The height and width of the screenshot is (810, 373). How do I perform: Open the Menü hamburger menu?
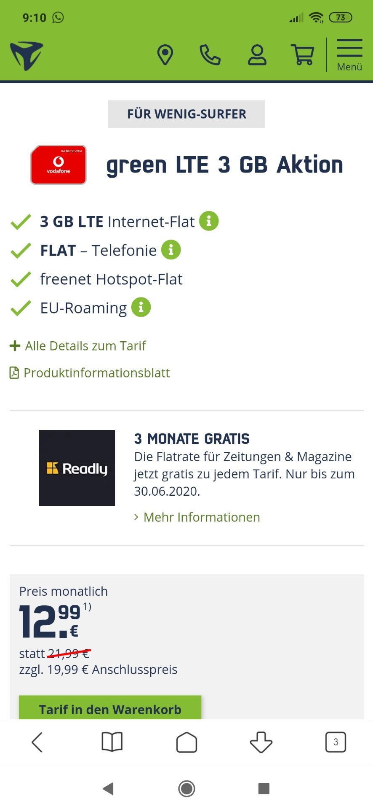pyautogui.click(x=349, y=55)
